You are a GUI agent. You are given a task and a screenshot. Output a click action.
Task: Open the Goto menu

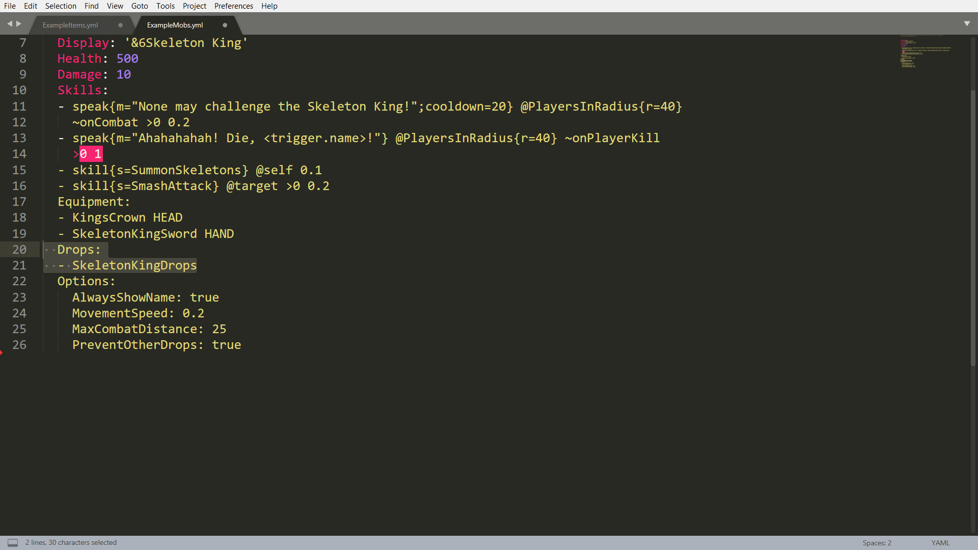click(140, 6)
